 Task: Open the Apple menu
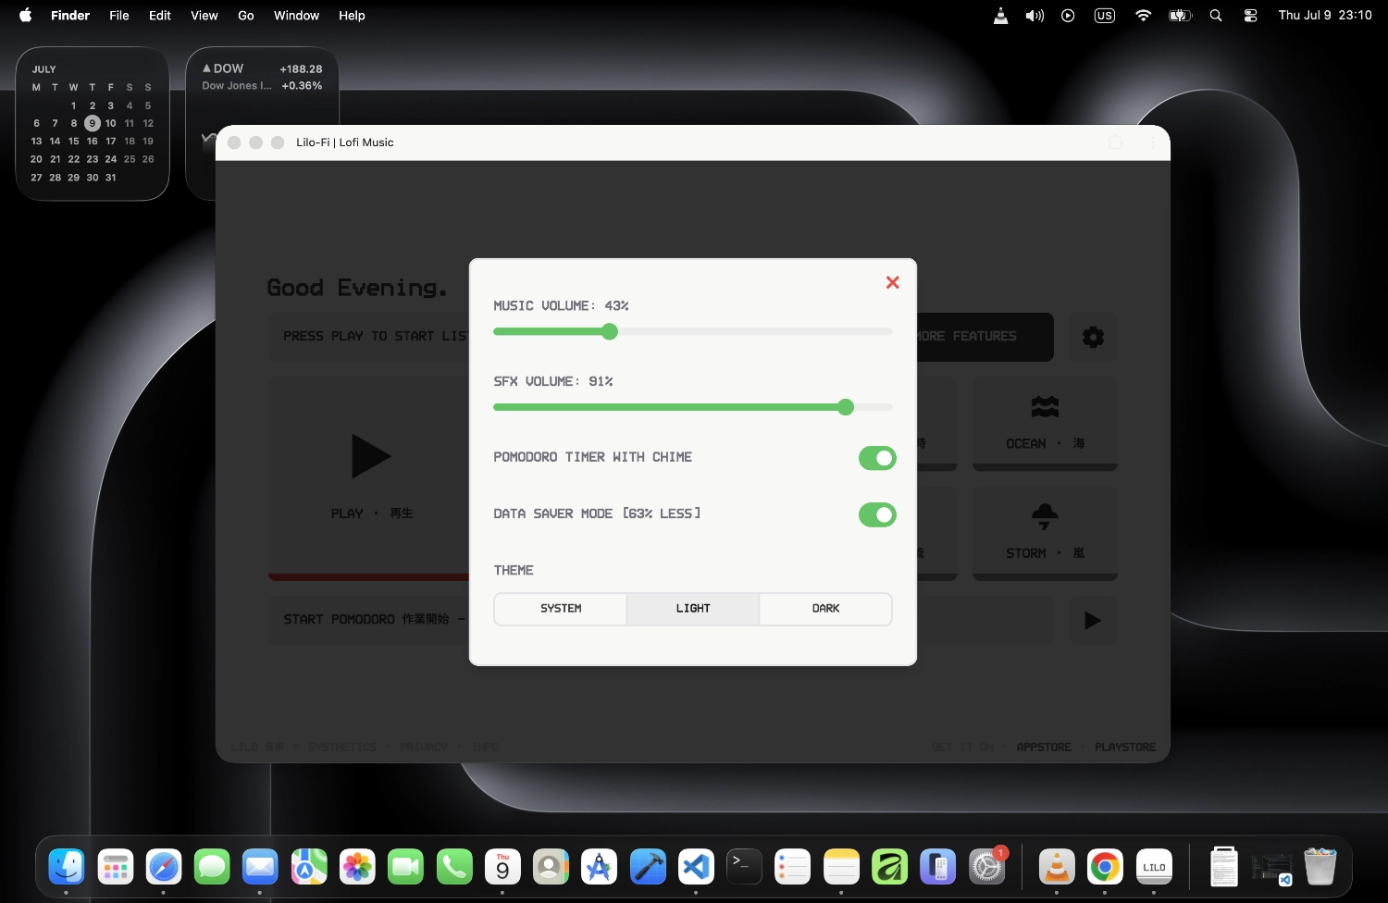(x=26, y=15)
